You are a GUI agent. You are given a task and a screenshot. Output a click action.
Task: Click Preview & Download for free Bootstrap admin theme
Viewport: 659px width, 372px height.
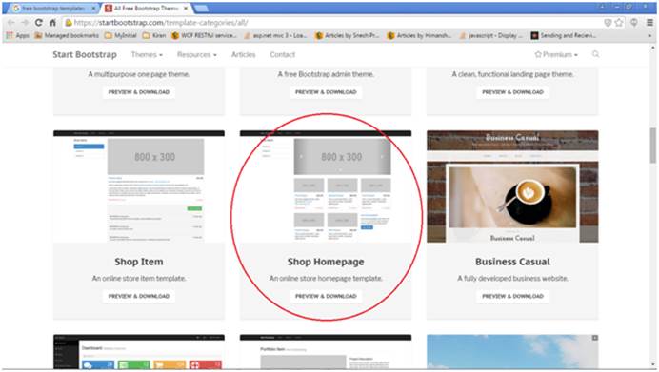point(326,92)
